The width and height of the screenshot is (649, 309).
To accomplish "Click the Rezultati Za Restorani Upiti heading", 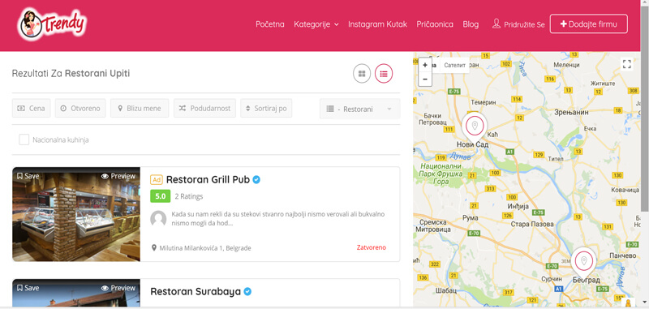I will 71,74.
